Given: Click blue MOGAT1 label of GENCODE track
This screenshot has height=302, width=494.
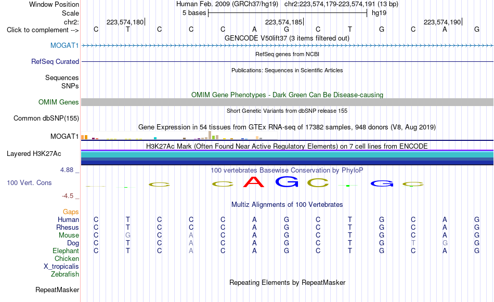Looking at the screenshot, I should pos(64,45).
